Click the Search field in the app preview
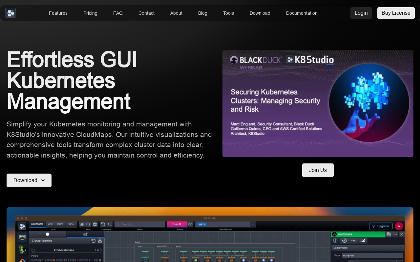 [x=139, y=224]
